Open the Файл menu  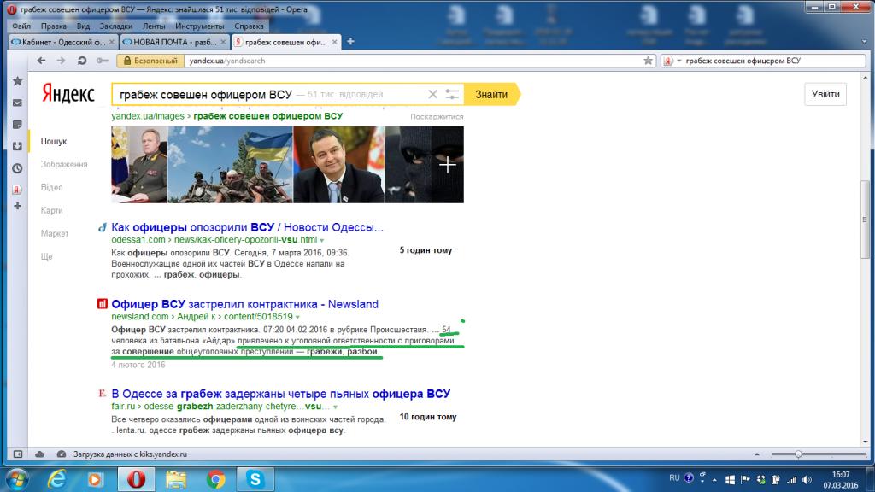21,26
